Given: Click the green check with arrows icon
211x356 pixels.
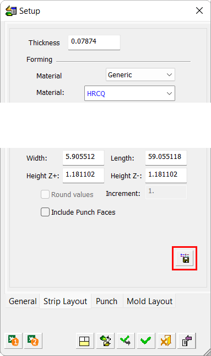Looking at the screenshot, I should (x=126, y=341).
